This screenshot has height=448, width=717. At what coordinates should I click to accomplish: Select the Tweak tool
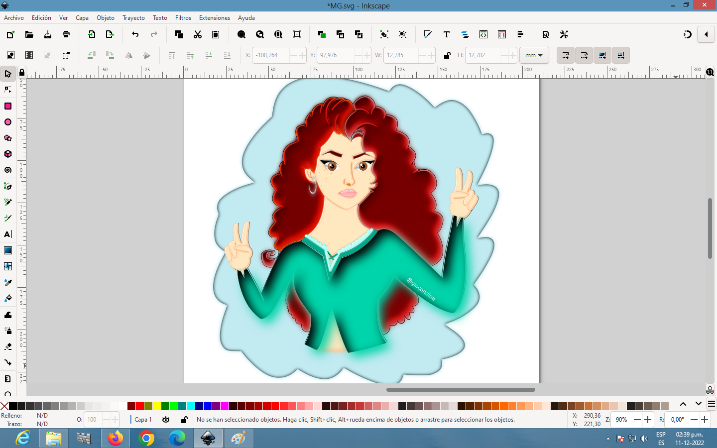(x=8, y=315)
